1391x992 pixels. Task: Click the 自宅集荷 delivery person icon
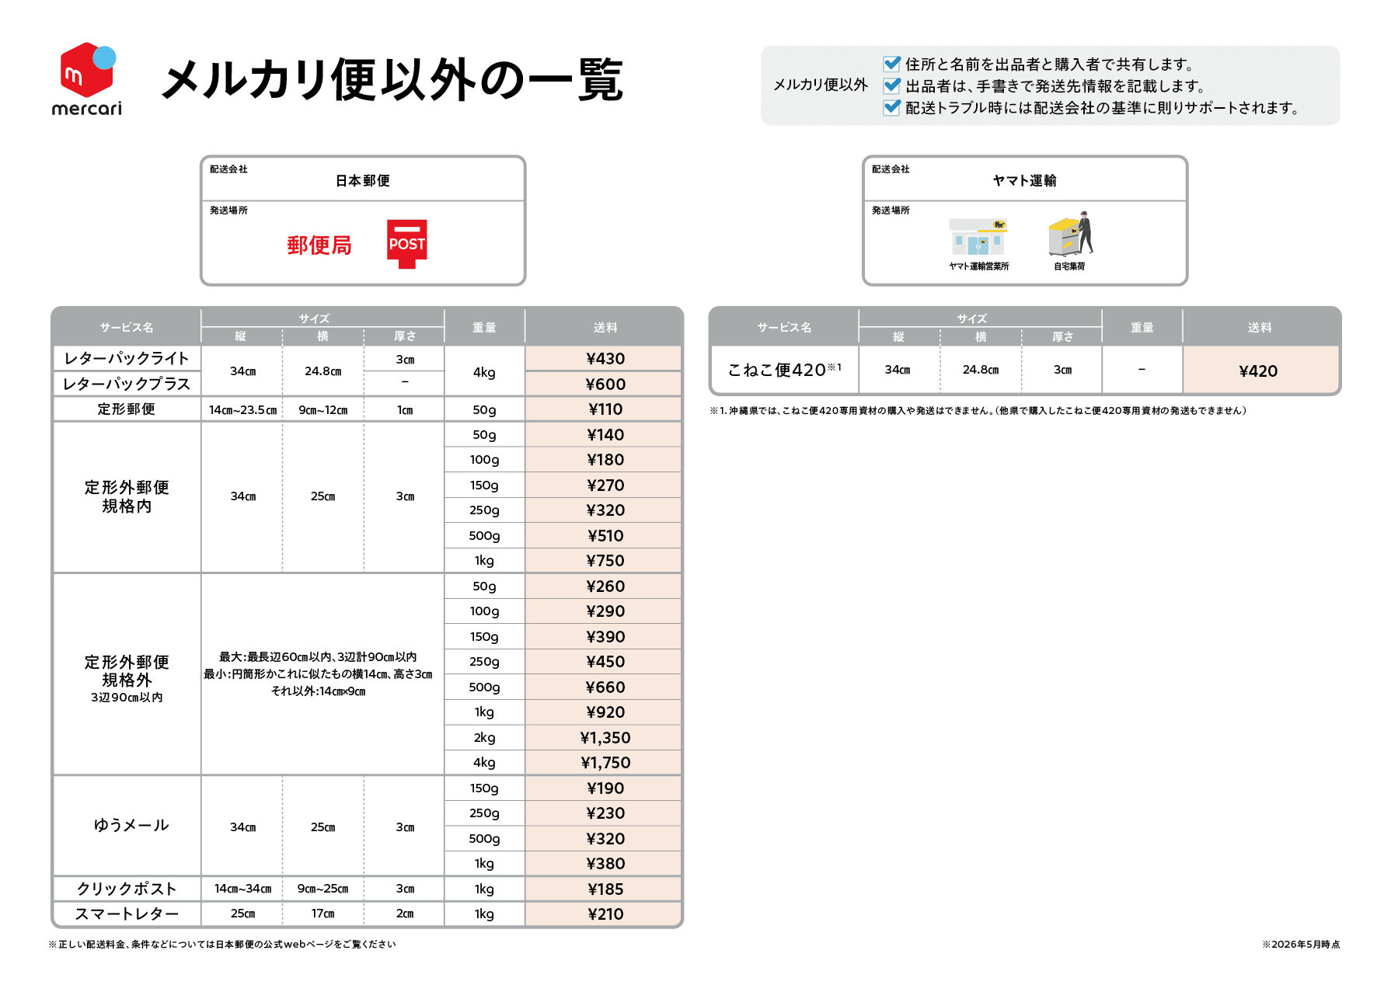tap(1071, 234)
